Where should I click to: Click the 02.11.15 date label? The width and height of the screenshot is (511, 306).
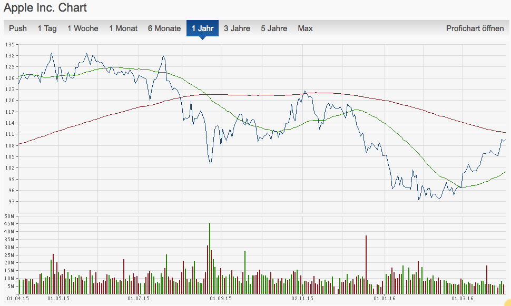(302, 298)
